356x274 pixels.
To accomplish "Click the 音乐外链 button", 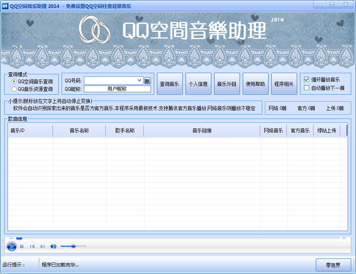I will pyautogui.click(x=227, y=84).
